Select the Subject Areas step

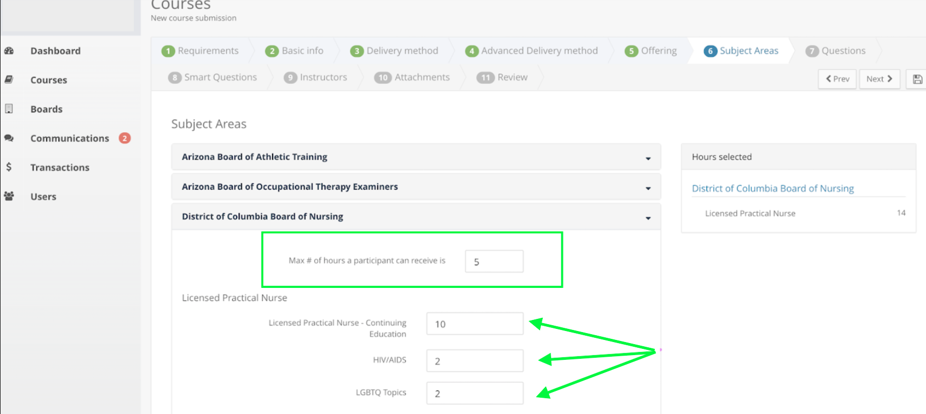pos(749,51)
